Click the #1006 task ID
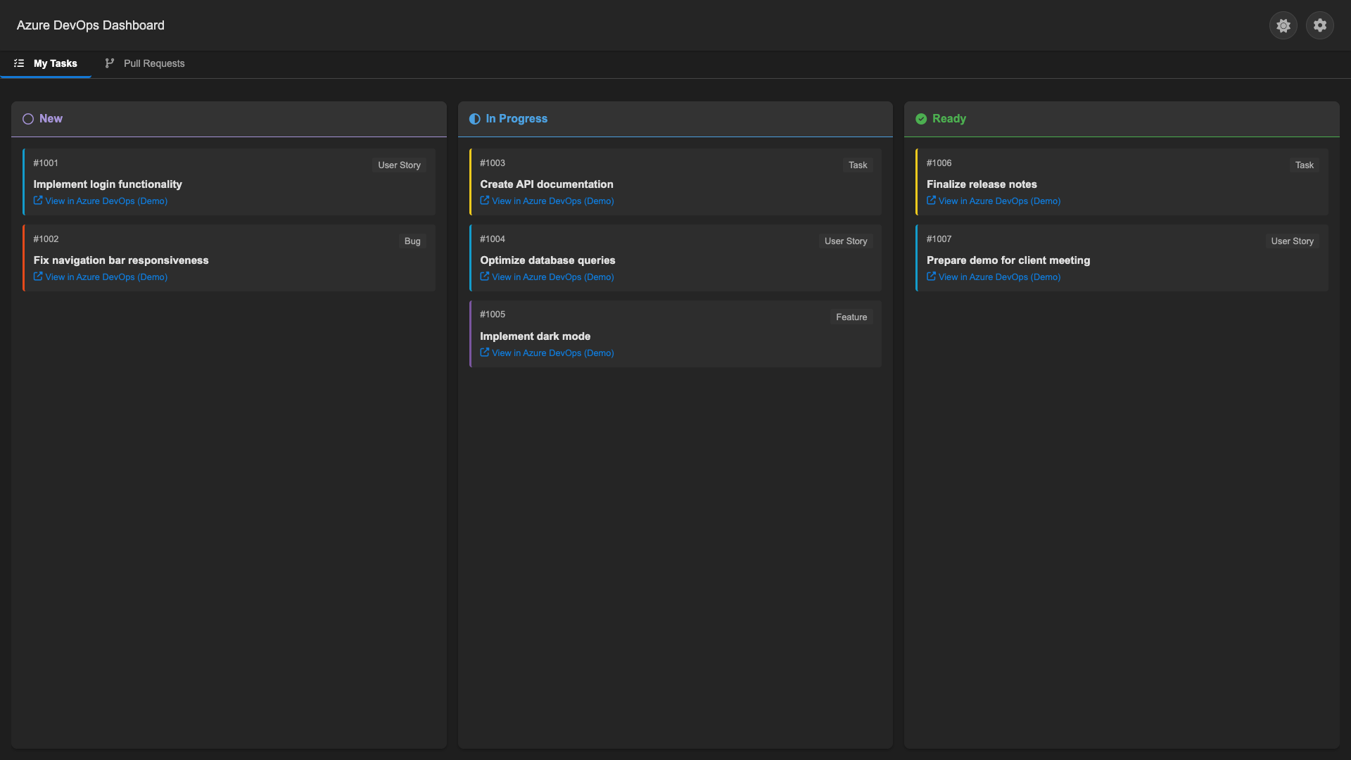The height and width of the screenshot is (760, 1351). pos(939,163)
